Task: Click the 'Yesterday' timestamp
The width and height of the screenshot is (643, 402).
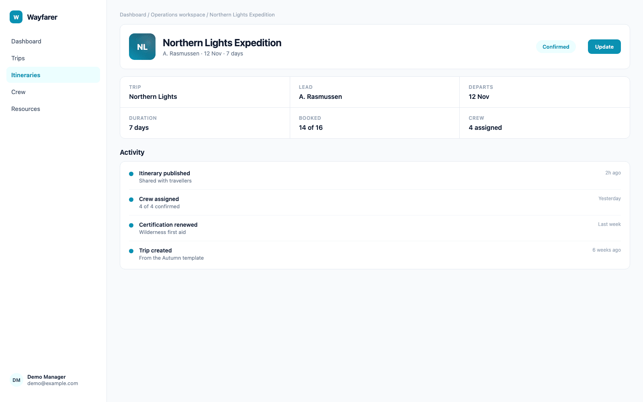Action: pos(610,199)
